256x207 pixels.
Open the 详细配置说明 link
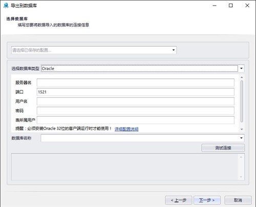[x=126, y=129]
